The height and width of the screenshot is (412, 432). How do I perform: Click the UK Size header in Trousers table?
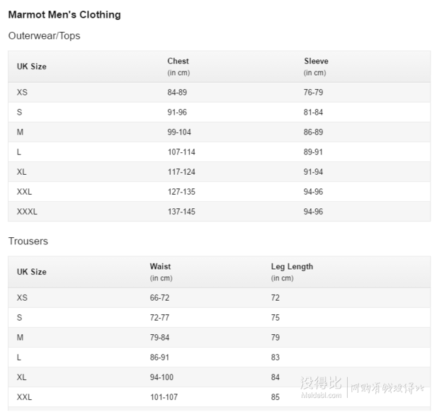[31, 272]
